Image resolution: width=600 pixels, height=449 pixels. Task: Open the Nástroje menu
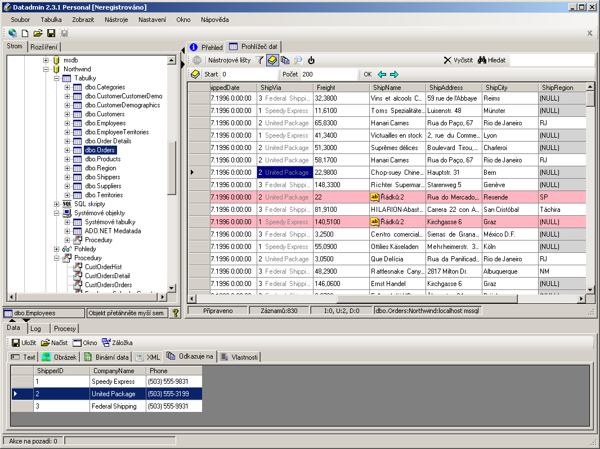117,20
